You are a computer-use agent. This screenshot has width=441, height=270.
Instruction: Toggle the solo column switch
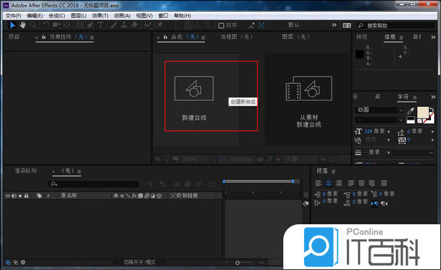click(x=20, y=195)
